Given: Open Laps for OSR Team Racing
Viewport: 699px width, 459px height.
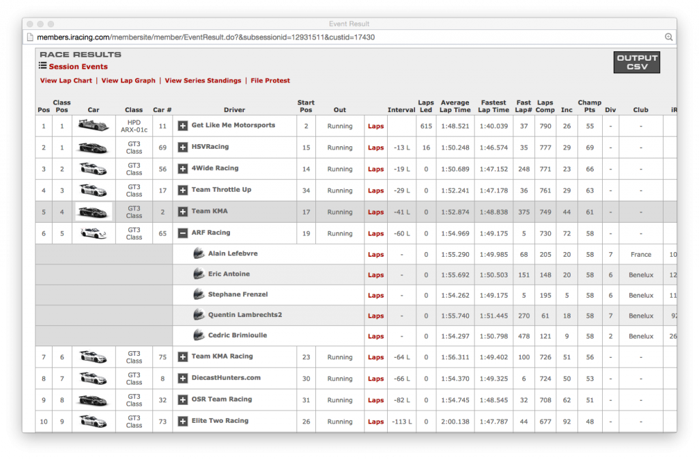Looking at the screenshot, I should pos(376,400).
